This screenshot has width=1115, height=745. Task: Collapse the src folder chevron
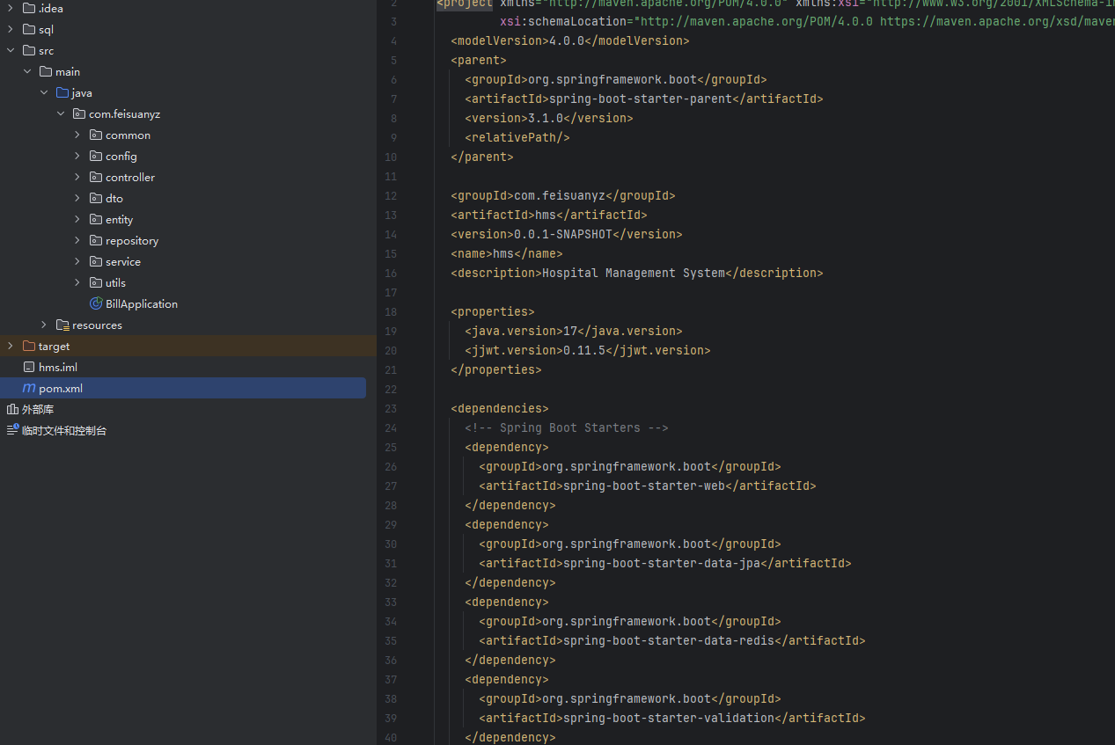click(11, 50)
